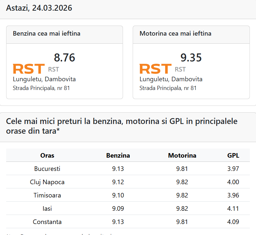This screenshot has width=256, height=235.
Task: Click the Benzina cea mai ieftina header
Action: (47, 34)
